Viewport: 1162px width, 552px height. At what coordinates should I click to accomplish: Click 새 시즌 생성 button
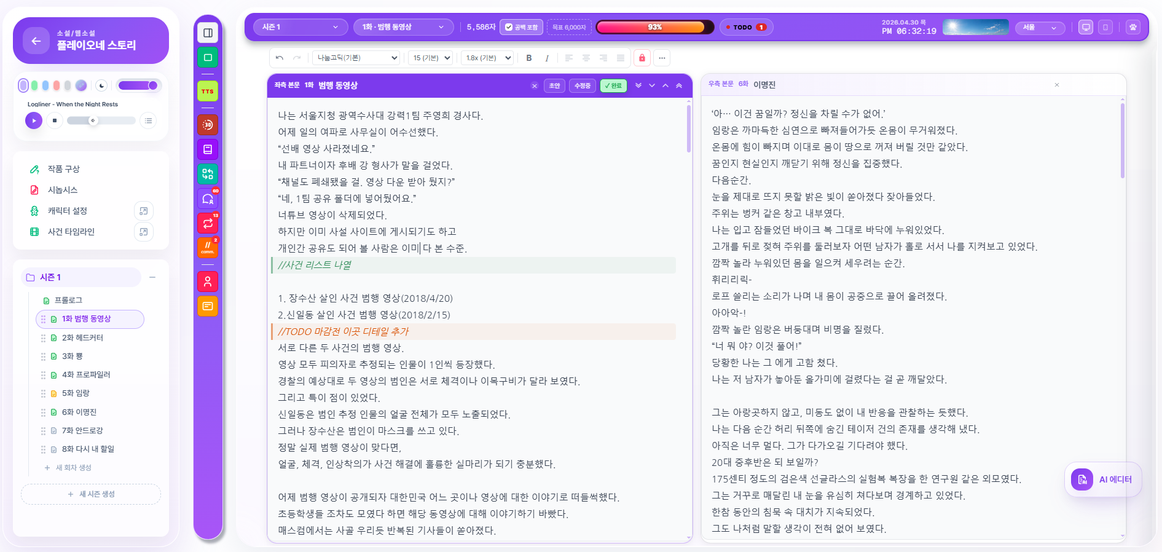91,494
